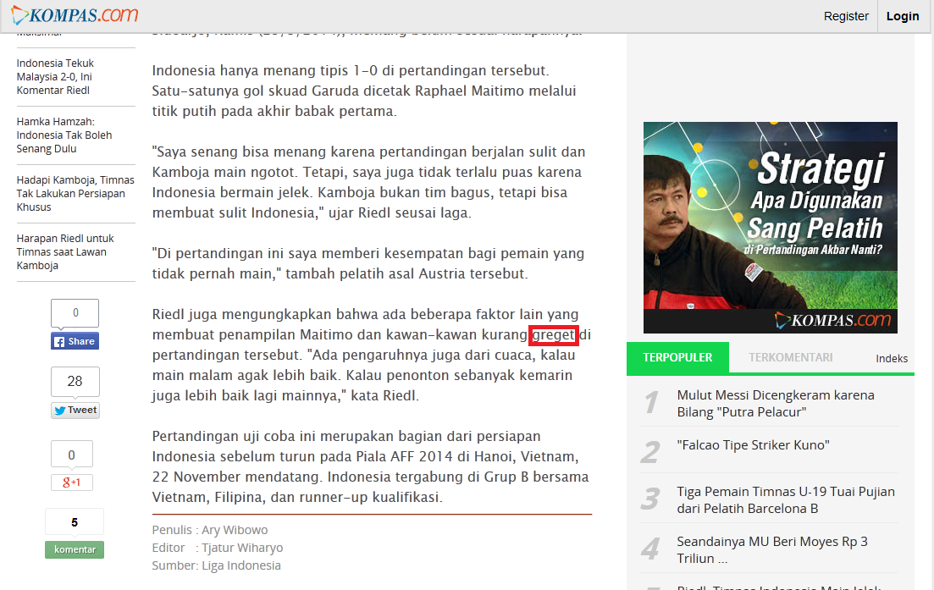Click the comment count showing 5
The width and height of the screenshot is (934, 590).
(75, 522)
